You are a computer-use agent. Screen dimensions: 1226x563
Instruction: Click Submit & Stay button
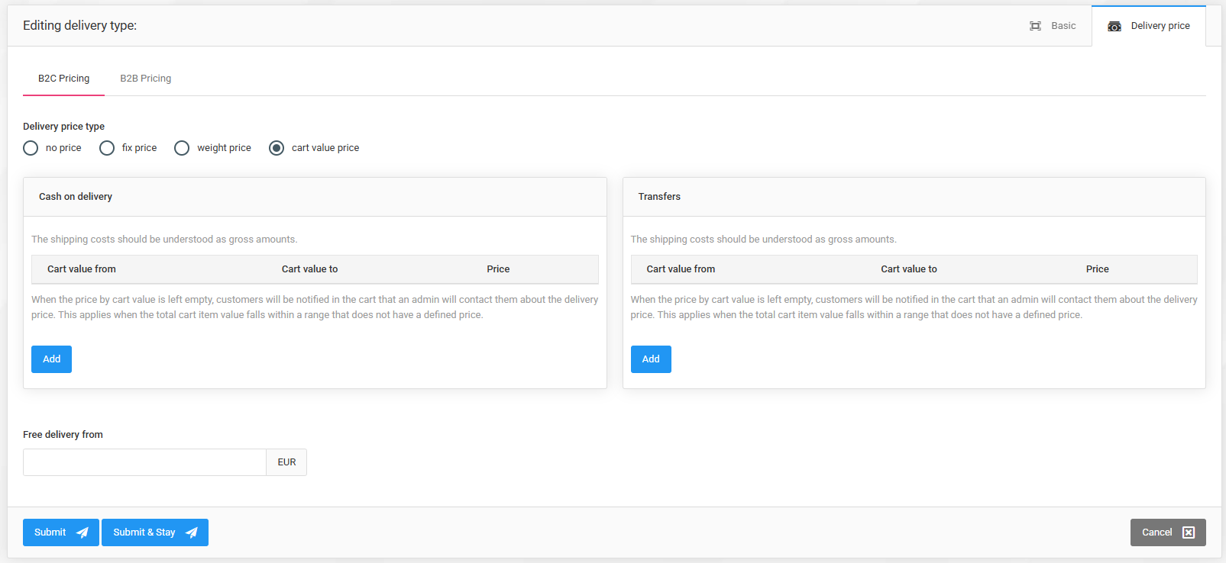tap(155, 532)
